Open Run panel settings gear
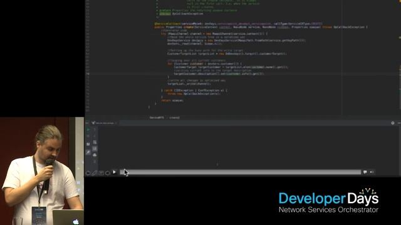The height and width of the screenshot is (225, 401). click(x=393, y=123)
